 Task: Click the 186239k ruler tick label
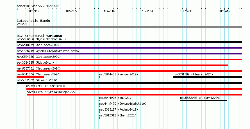pos(148,11)
